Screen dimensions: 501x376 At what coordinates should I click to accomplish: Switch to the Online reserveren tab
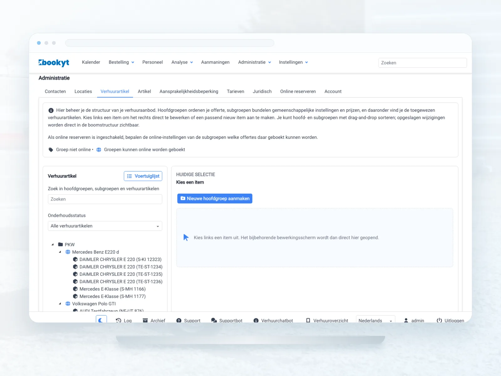(298, 91)
